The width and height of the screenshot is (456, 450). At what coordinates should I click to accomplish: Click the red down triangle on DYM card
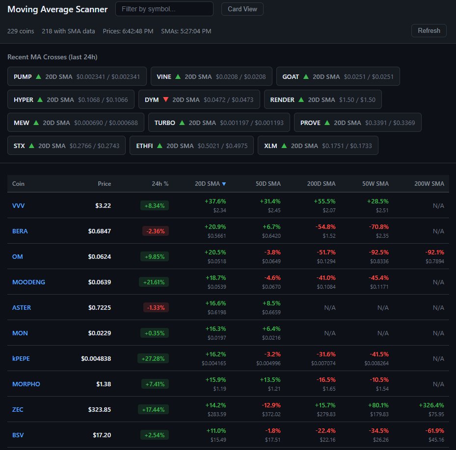166,100
